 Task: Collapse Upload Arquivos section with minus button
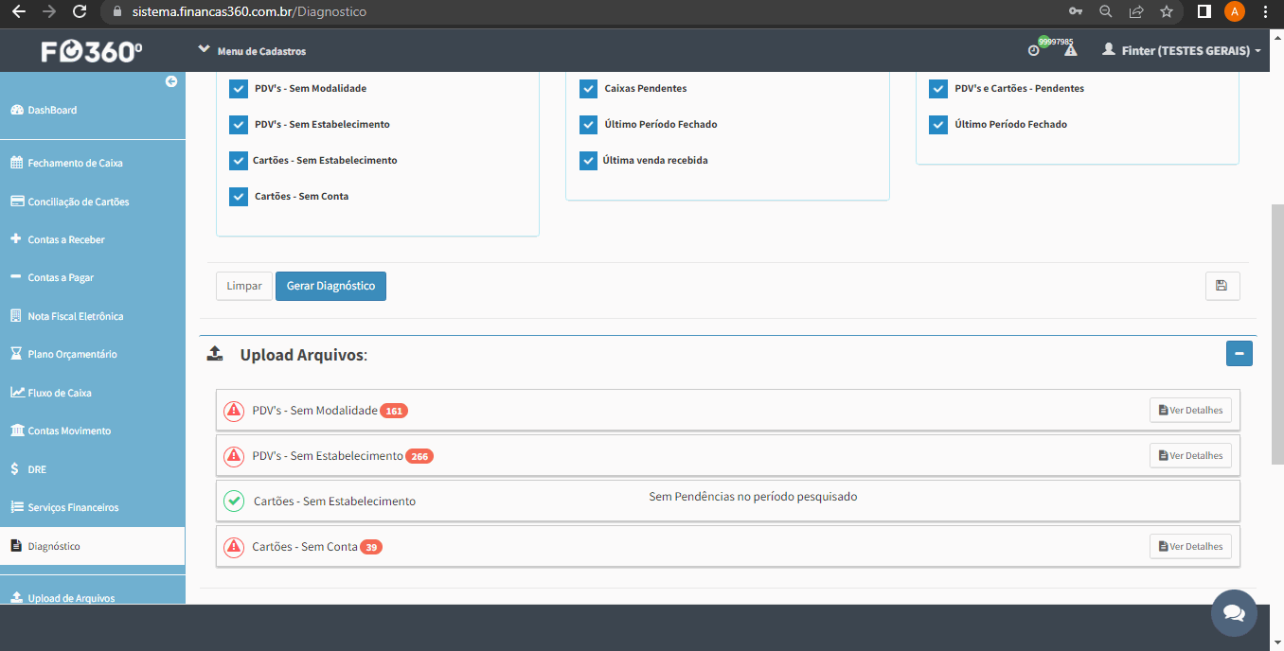pos(1239,354)
